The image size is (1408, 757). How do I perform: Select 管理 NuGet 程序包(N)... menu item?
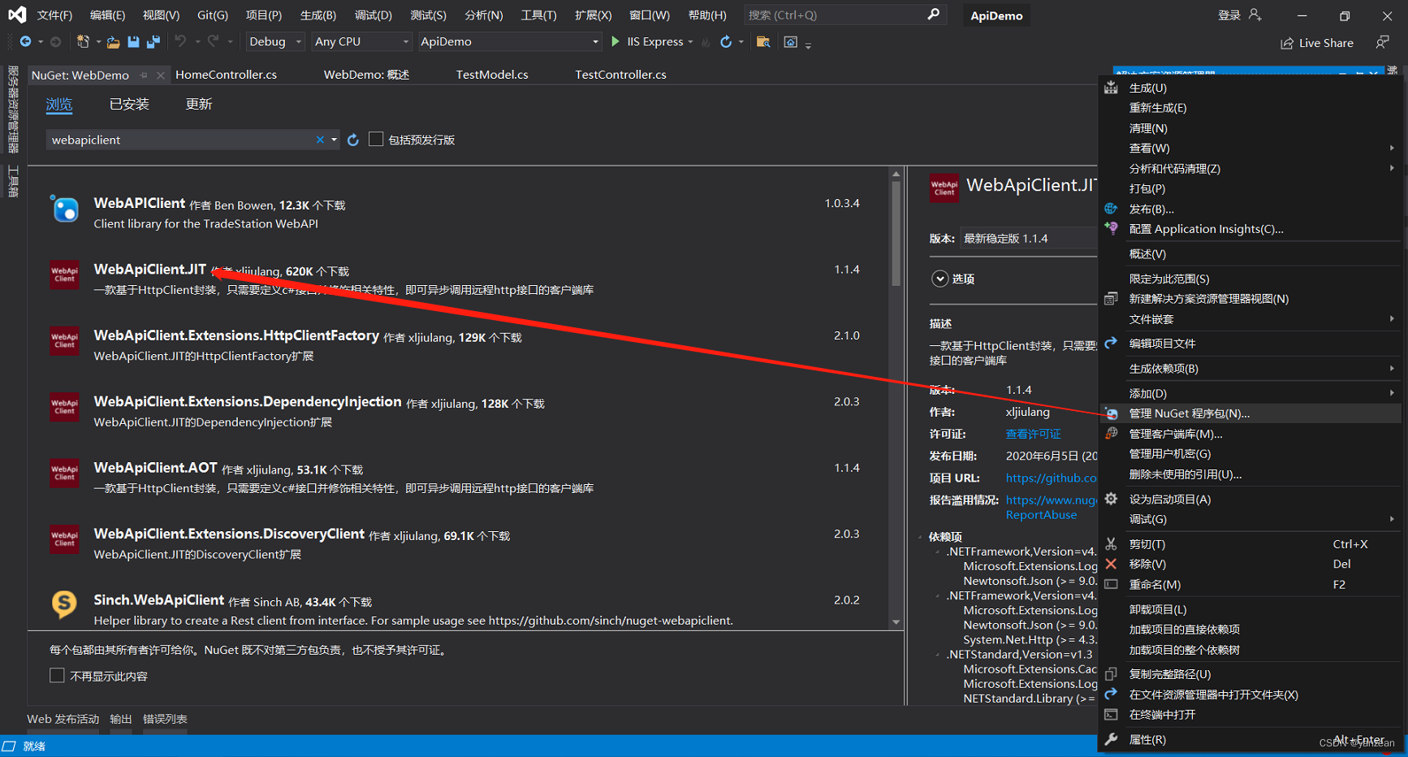(x=1250, y=413)
